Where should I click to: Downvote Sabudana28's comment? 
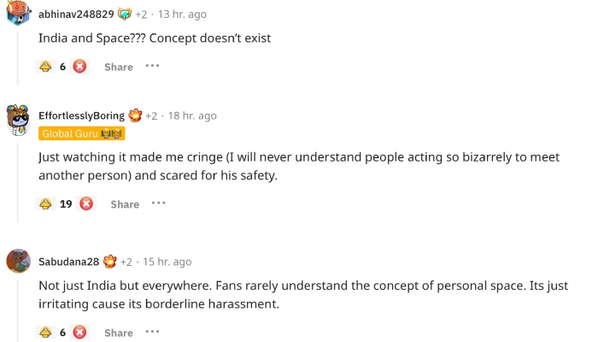tap(79, 332)
